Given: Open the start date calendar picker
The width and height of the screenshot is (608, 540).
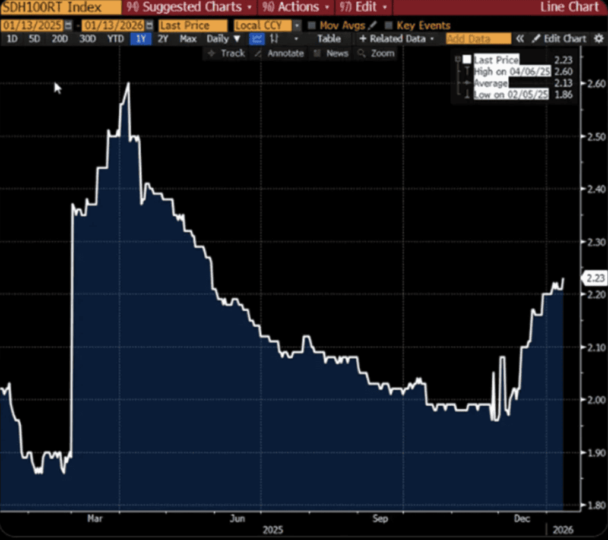Looking at the screenshot, I should click(68, 26).
